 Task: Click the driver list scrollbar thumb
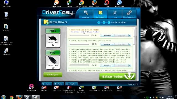point(134,37)
